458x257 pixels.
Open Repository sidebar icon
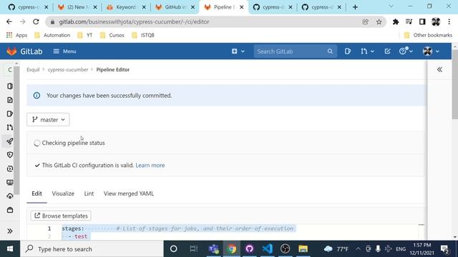[x=9, y=100]
